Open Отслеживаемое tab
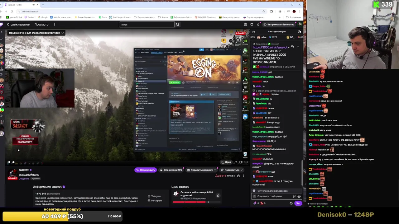Image resolution: width=399 pixels, height=224 pixels. pyautogui.click(x=18, y=25)
